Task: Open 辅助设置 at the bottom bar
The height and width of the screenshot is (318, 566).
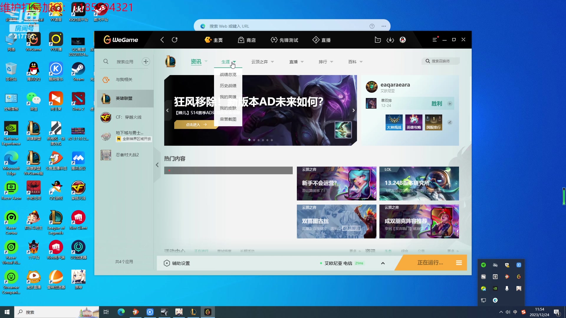Action: pyautogui.click(x=177, y=263)
